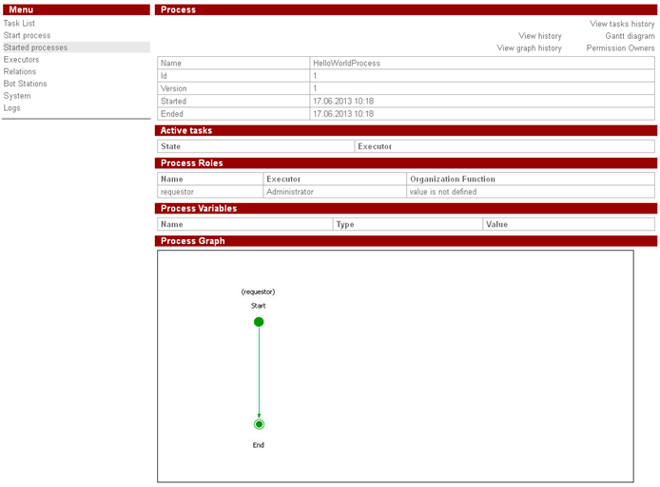Select Start process in the menu
The image size is (660, 487).
coord(28,35)
